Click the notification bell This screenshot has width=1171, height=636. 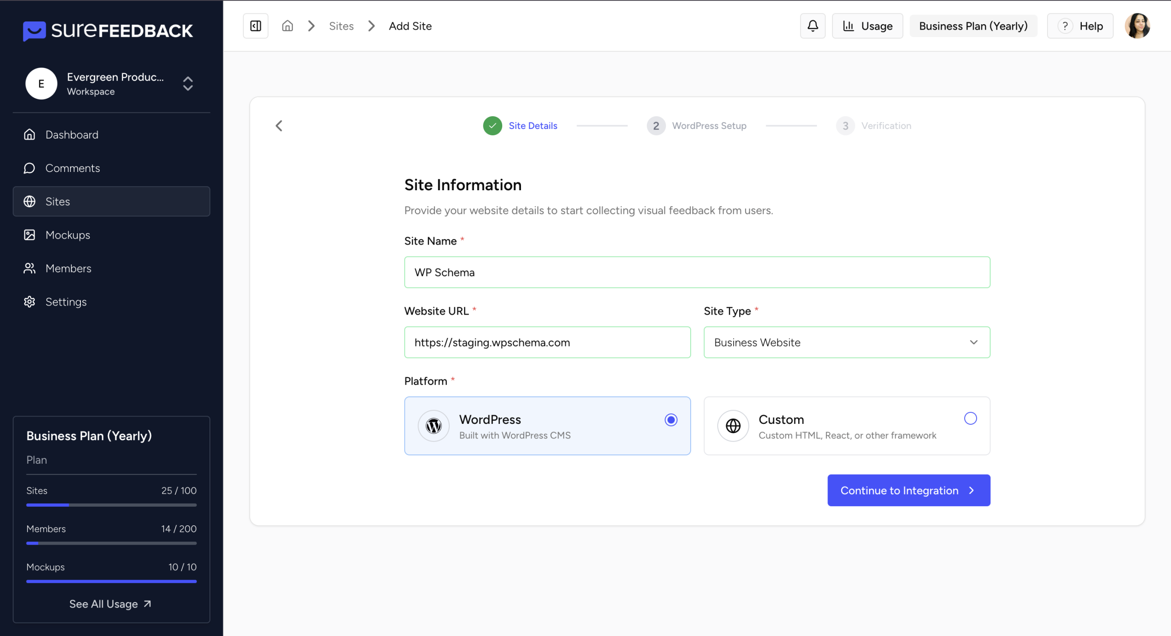(x=812, y=26)
